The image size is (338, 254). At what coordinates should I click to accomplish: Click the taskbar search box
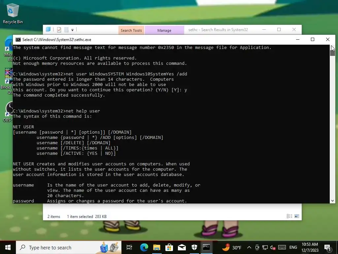(x=69, y=247)
